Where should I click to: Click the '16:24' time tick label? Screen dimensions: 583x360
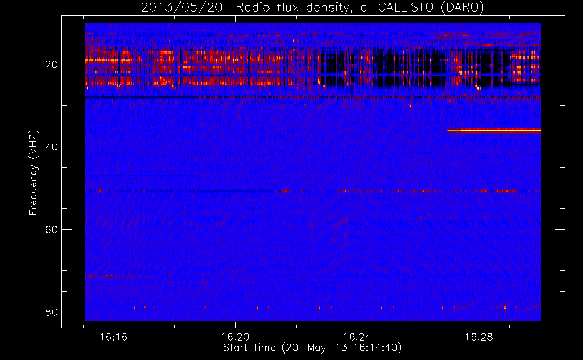point(357,337)
